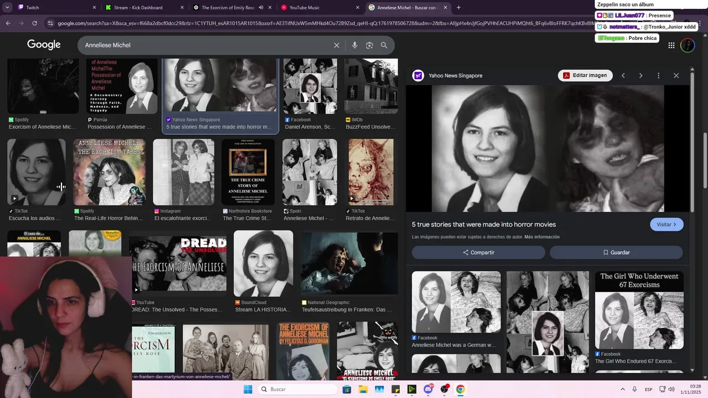Open the IMDb BuzzFeed Unsolved thumbnail
This screenshot has width=708, height=398.
coord(371,86)
